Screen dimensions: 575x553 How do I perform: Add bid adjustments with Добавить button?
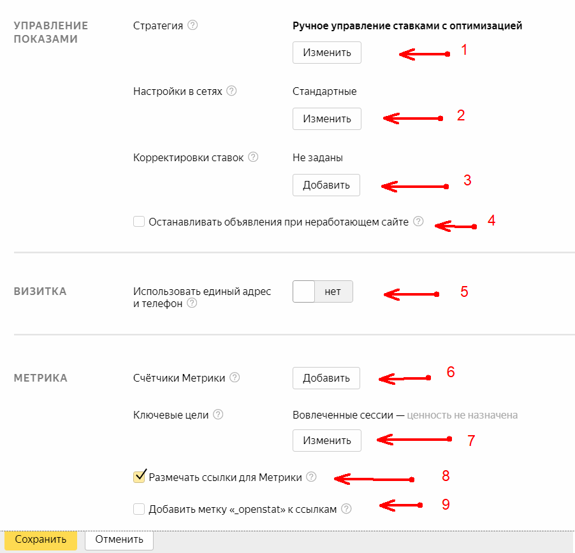coord(326,185)
